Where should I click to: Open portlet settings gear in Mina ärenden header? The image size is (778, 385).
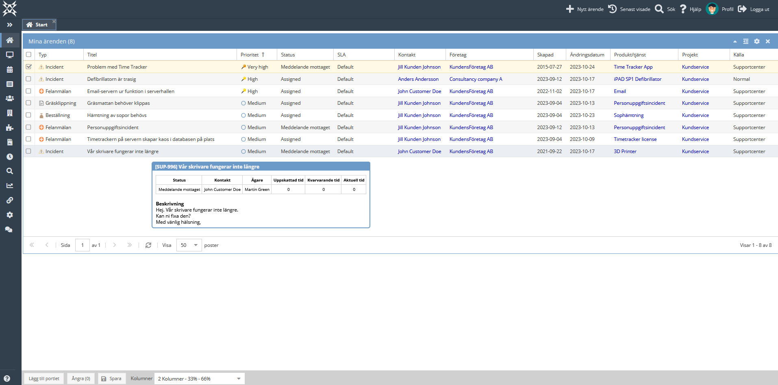click(756, 41)
